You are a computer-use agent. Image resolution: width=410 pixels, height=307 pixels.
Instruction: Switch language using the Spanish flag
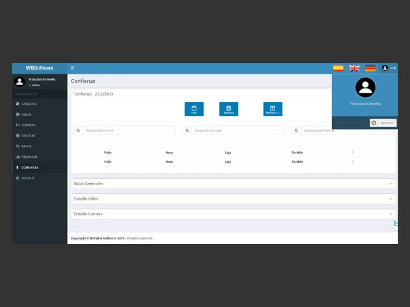338,68
